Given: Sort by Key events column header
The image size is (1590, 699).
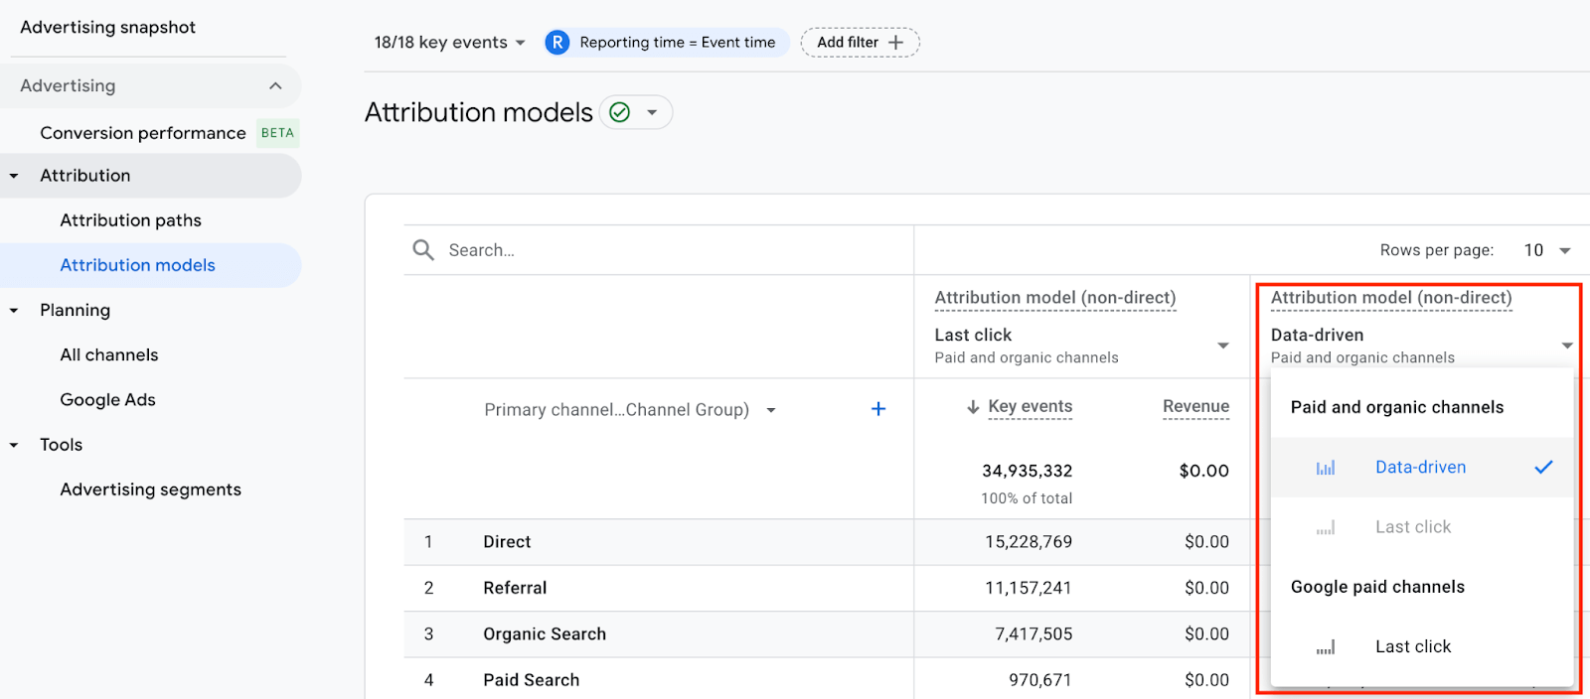Looking at the screenshot, I should (x=1030, y=407).
